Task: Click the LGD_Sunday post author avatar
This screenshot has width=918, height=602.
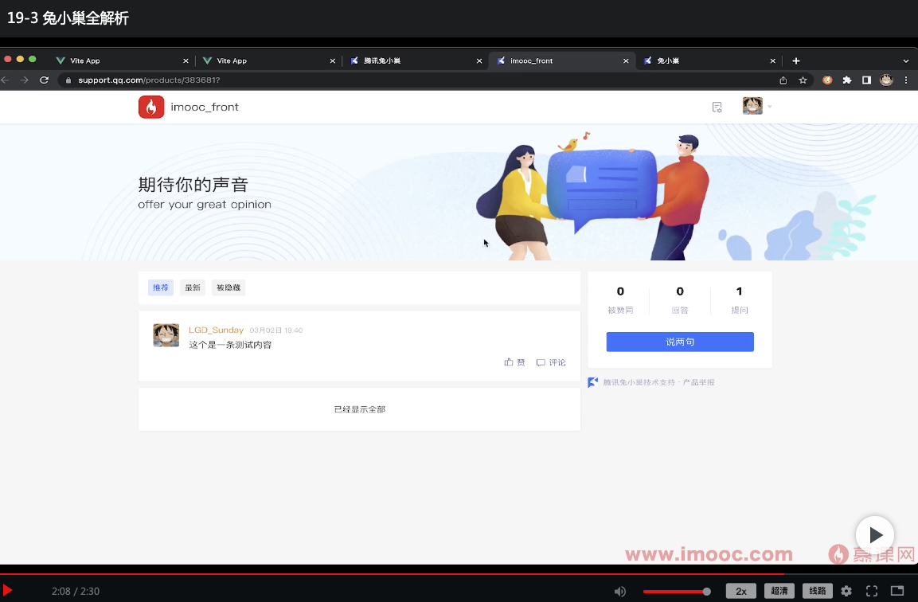Action: click(166, 336)
